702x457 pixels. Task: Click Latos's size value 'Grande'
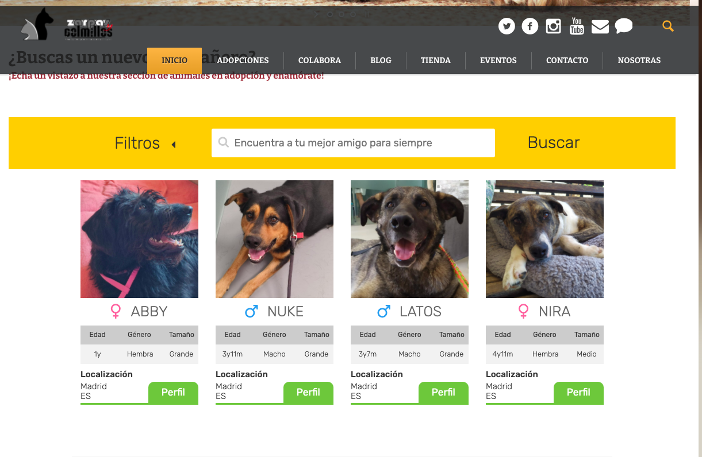pyautogui.click(x=451, y=354)
